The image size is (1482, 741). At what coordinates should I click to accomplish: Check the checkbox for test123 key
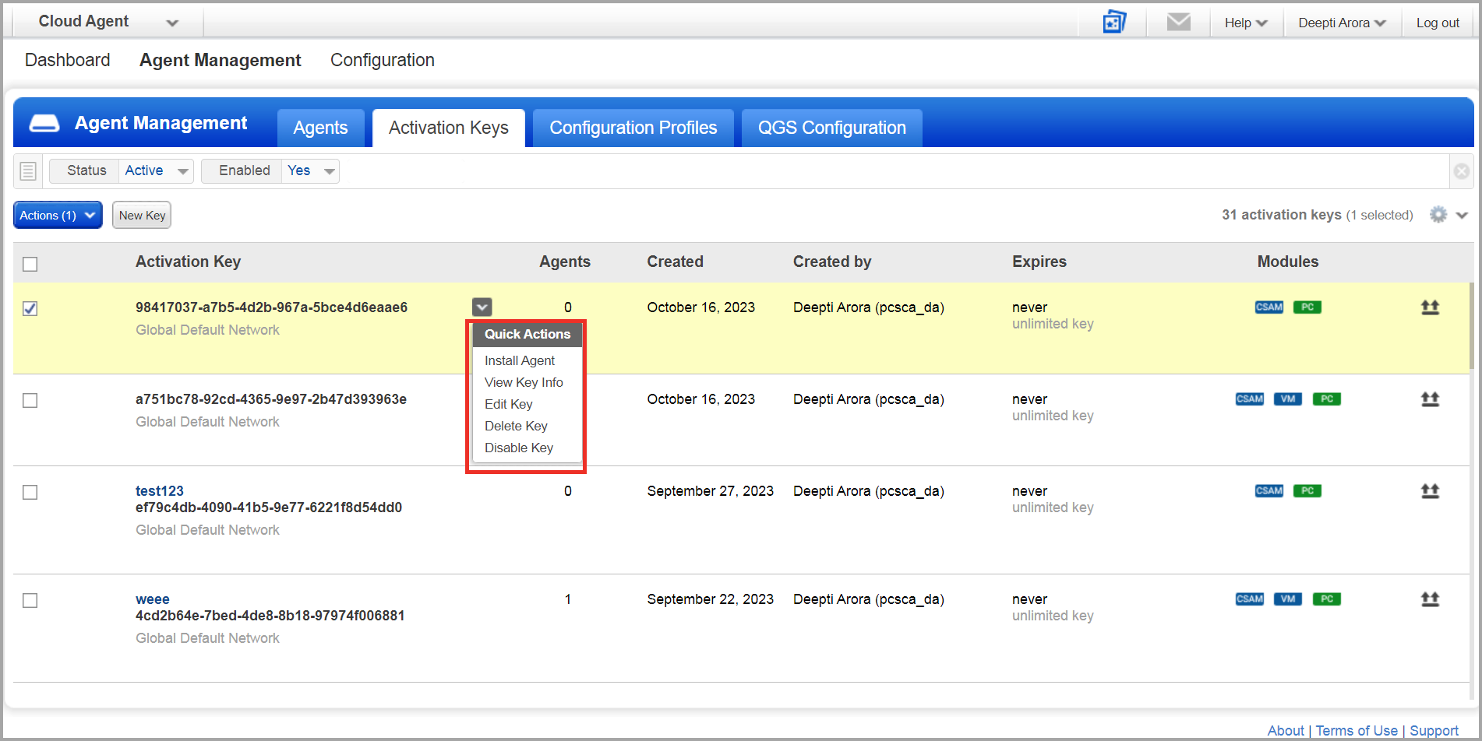tap(30, 492)
